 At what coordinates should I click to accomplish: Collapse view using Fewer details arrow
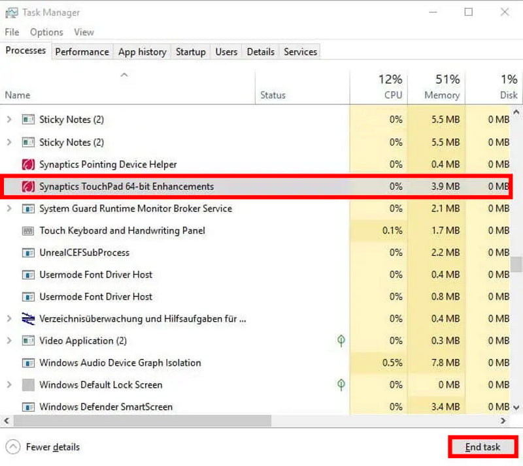point(13,447)
